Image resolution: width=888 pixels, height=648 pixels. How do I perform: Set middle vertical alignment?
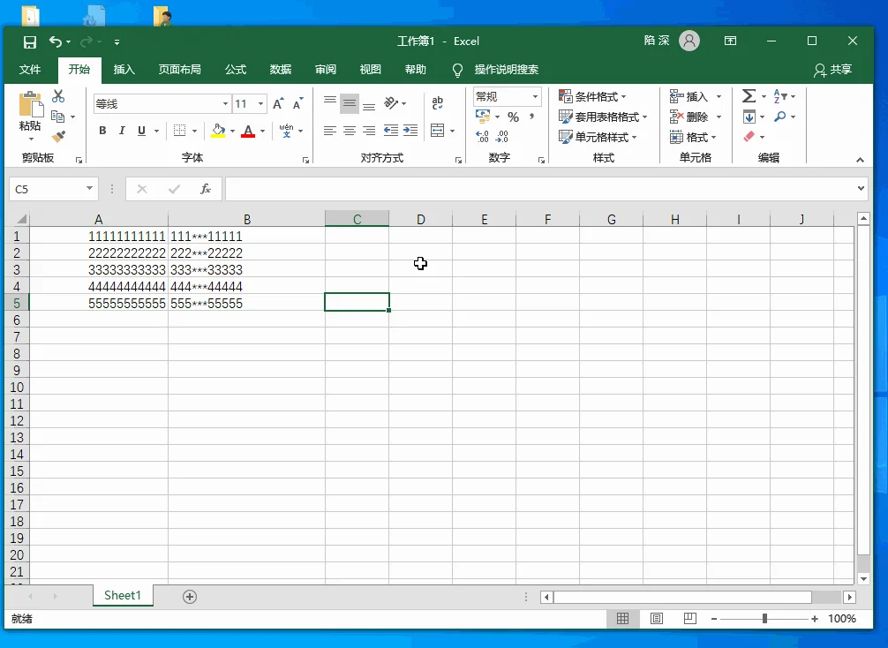[x=350, y=103]
